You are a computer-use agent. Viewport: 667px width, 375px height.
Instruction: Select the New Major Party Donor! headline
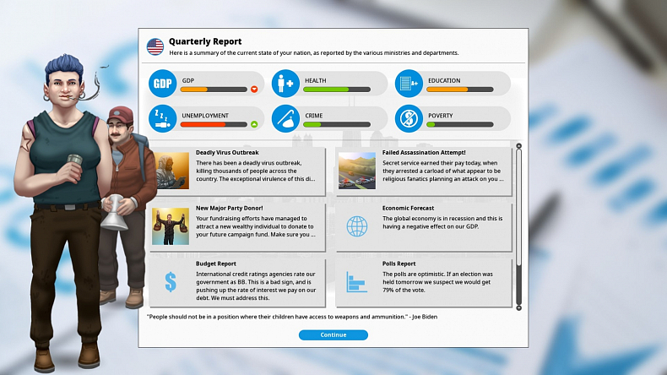230,208
